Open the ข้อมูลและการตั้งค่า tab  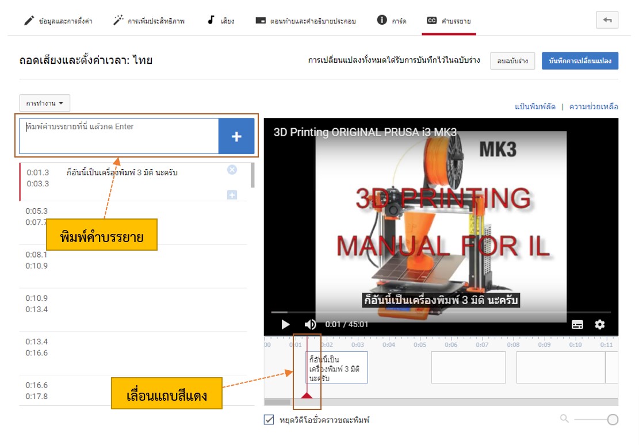(x=58, y=21)
